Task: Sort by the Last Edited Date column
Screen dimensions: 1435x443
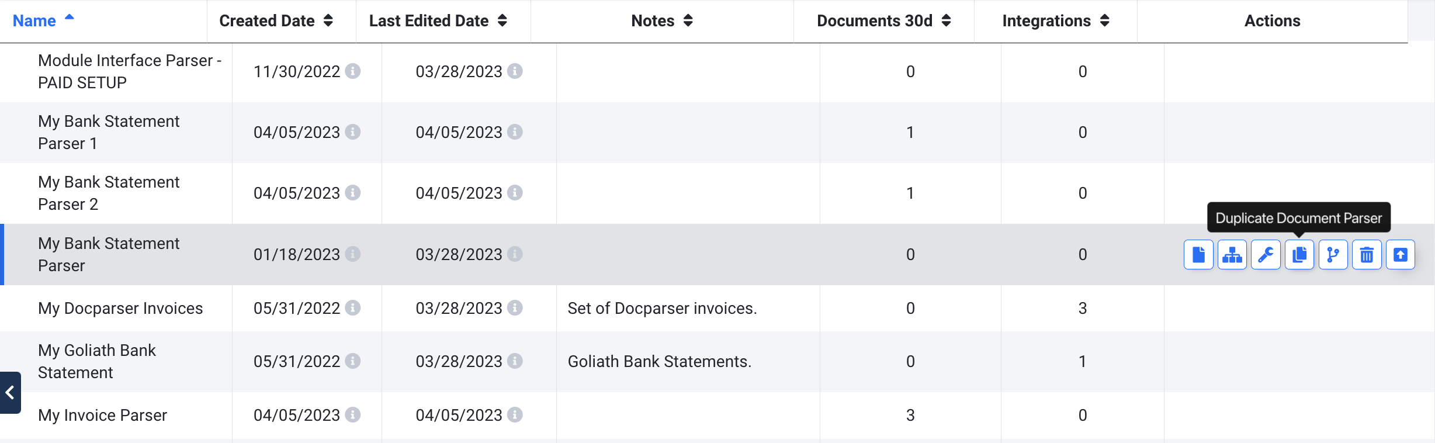Action: click(x=438, y=21)
